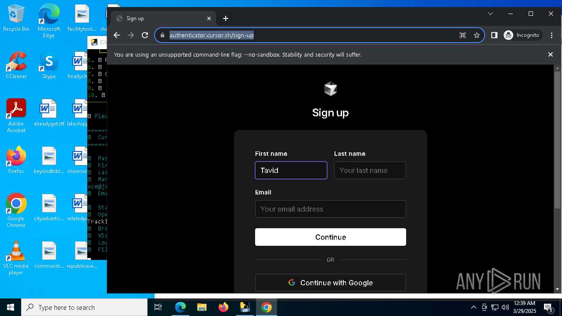Toggle the Chrome side panel icon
The width and height of the screenshot is (562, 316).
tap(494, 35)
